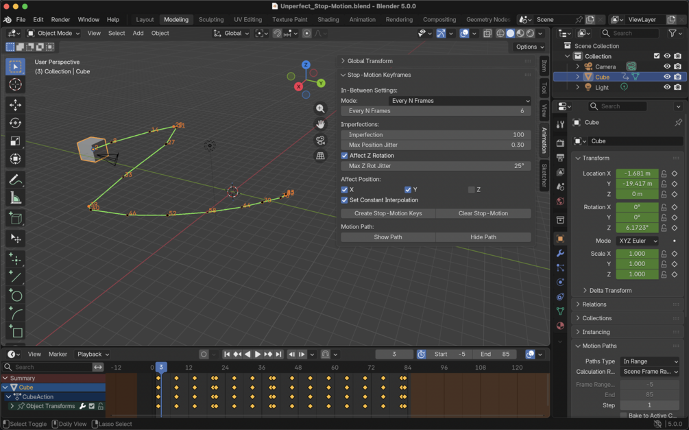Toggle camera view icon in viewport
Viewport: 689px width, 430px height.
[x=320, y=141]
